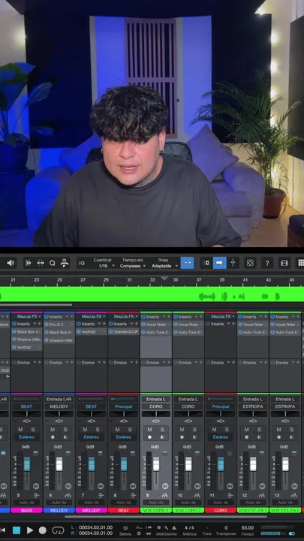Click the 0dB volume readout on channel 10
This screenshot has width=304, height=541.
187,447
